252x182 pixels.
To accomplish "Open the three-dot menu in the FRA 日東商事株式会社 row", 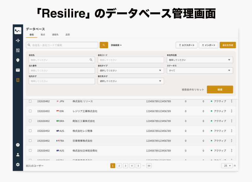I will 232,141.
